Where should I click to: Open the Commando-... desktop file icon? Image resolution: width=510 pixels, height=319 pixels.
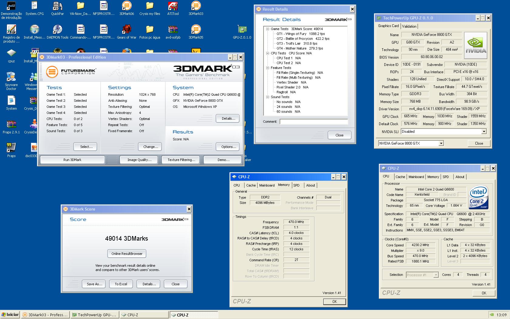tap(80, 32)
